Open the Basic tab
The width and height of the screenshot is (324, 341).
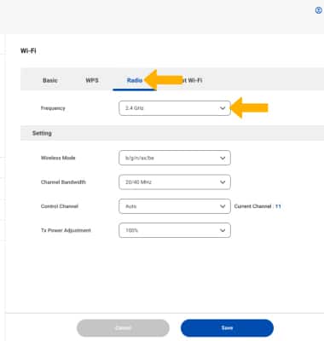pos(50,80)
